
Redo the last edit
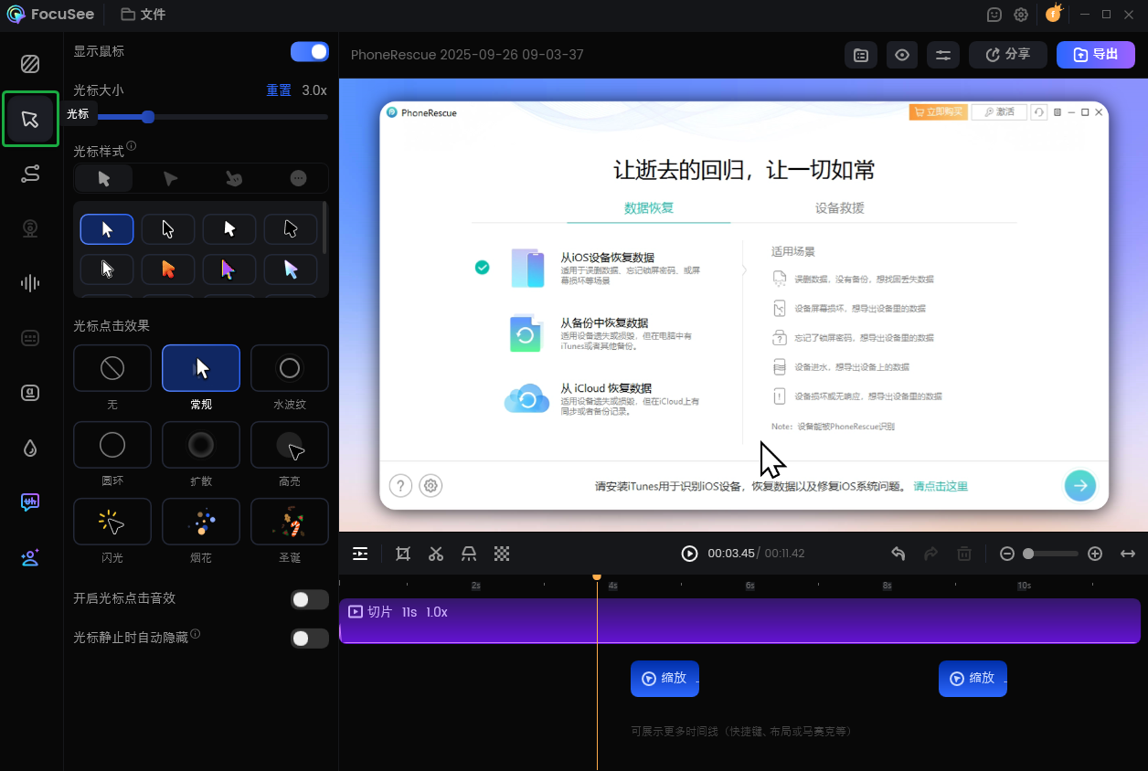(x=931, y=554)
